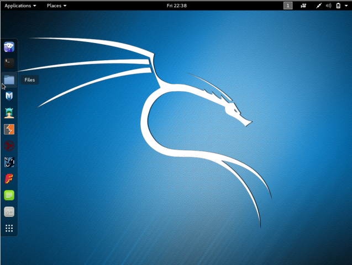Click the battery status icon
Screen dimensions: 352x265
click(x=338, y=6)
